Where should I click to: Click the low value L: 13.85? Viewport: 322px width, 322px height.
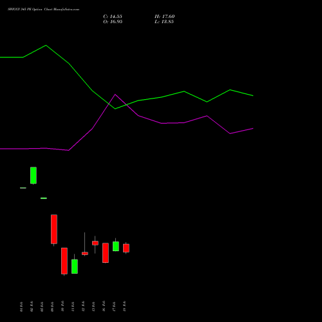[164, 22]
